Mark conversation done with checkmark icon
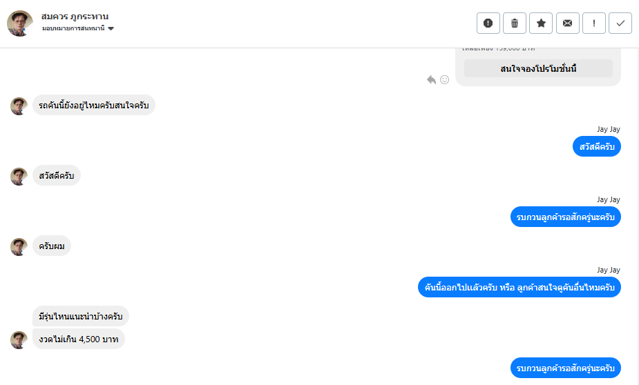This screenshot has width=639, height=385. (620, 23)
